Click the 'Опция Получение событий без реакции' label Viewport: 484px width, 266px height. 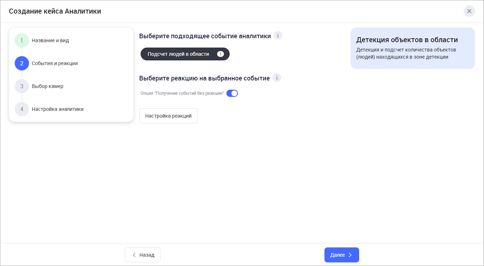tap(182, 93)
